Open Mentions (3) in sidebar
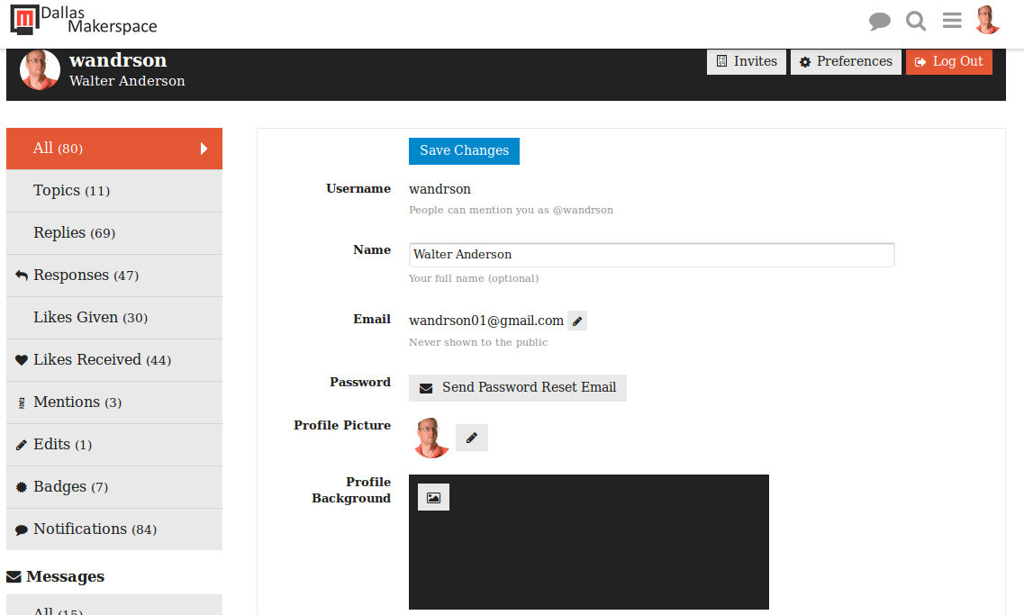The image size is (1024, 615). point(114,402)
